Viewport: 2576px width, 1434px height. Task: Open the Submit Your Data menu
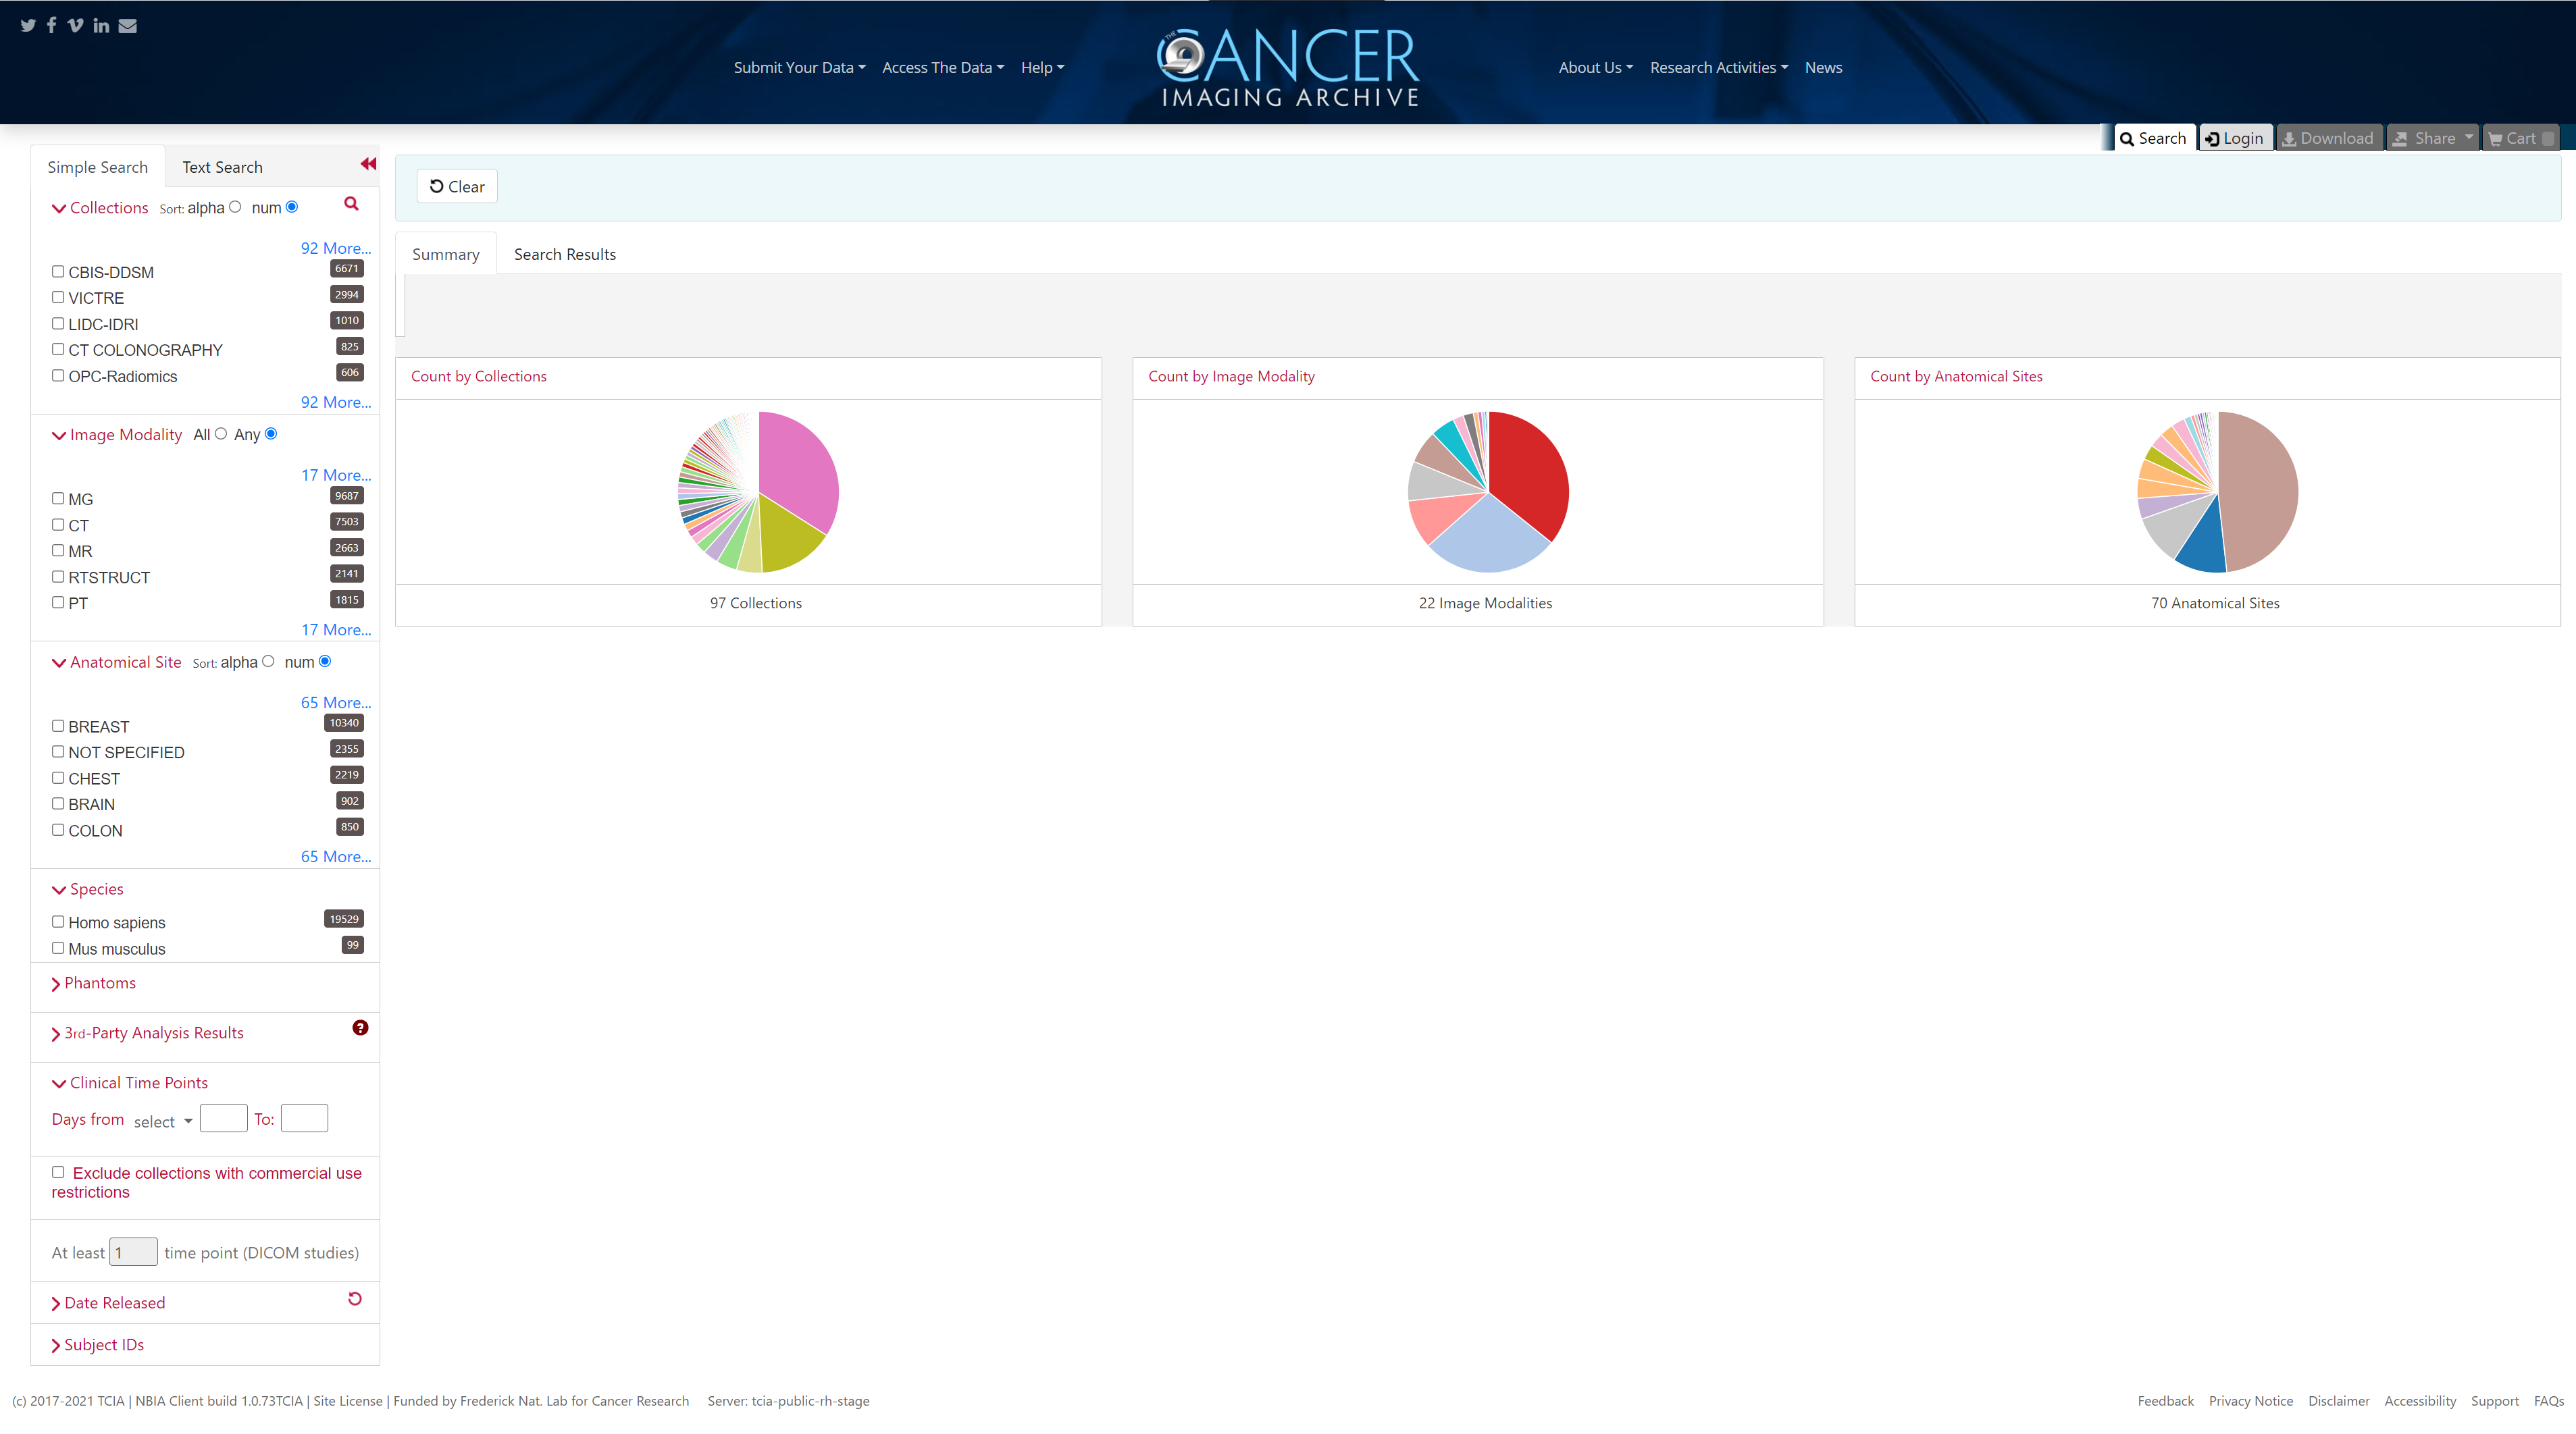799,68
